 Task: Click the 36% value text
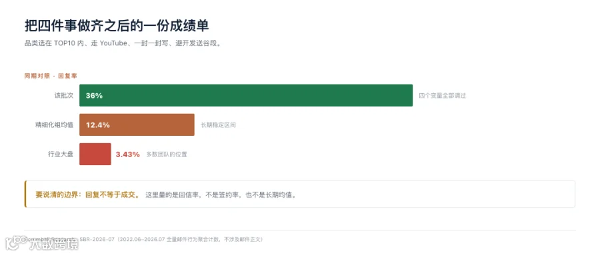pyautogui.click(x=94, y=96)
